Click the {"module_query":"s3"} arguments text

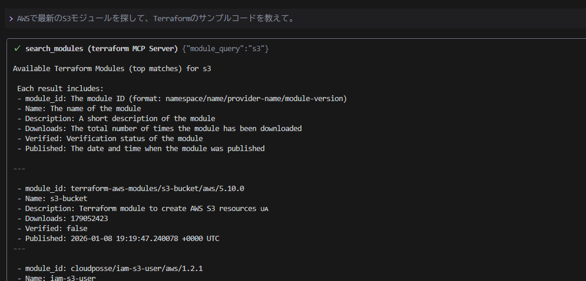226,49
